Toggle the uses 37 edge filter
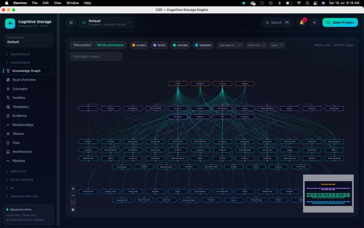This screenshot has width=364, height=228. (x=277, y=45)
